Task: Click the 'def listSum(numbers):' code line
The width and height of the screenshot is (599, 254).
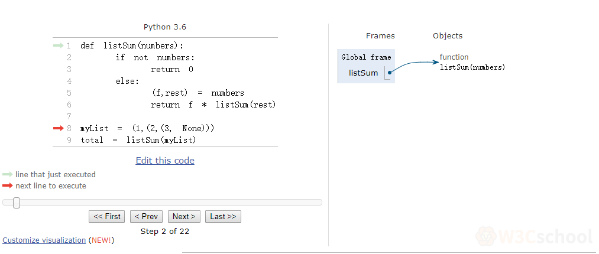Action: coord(132,45)
